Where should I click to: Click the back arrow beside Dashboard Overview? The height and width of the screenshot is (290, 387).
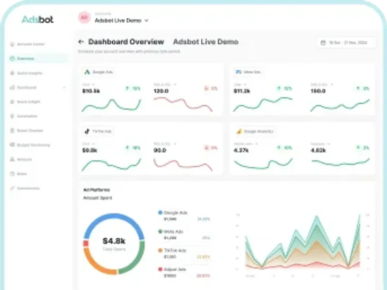[x=81, y=42]
